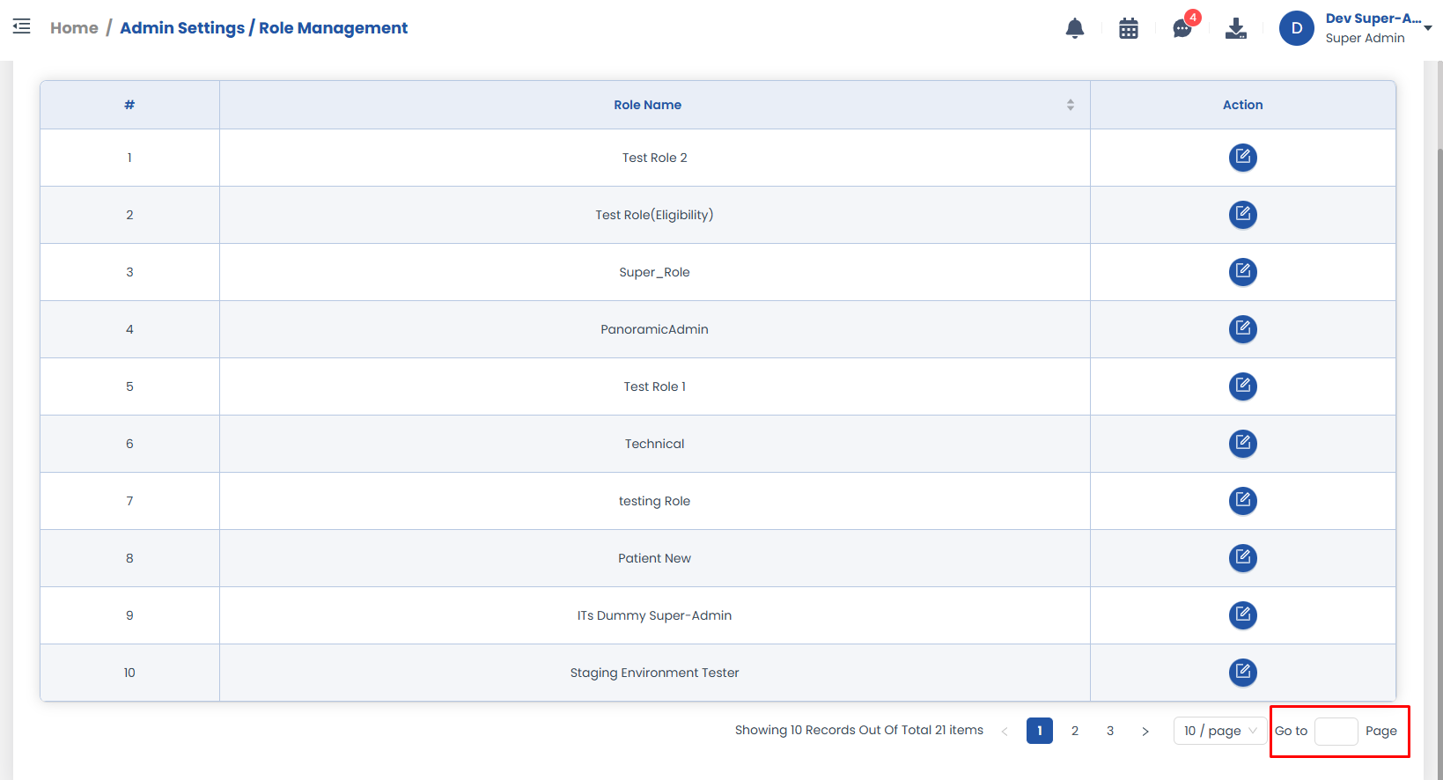Open chat messages with 4 unread

coord(1182,28)
